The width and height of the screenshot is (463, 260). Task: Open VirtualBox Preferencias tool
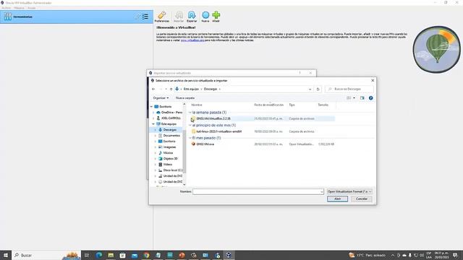coord(162,17)
